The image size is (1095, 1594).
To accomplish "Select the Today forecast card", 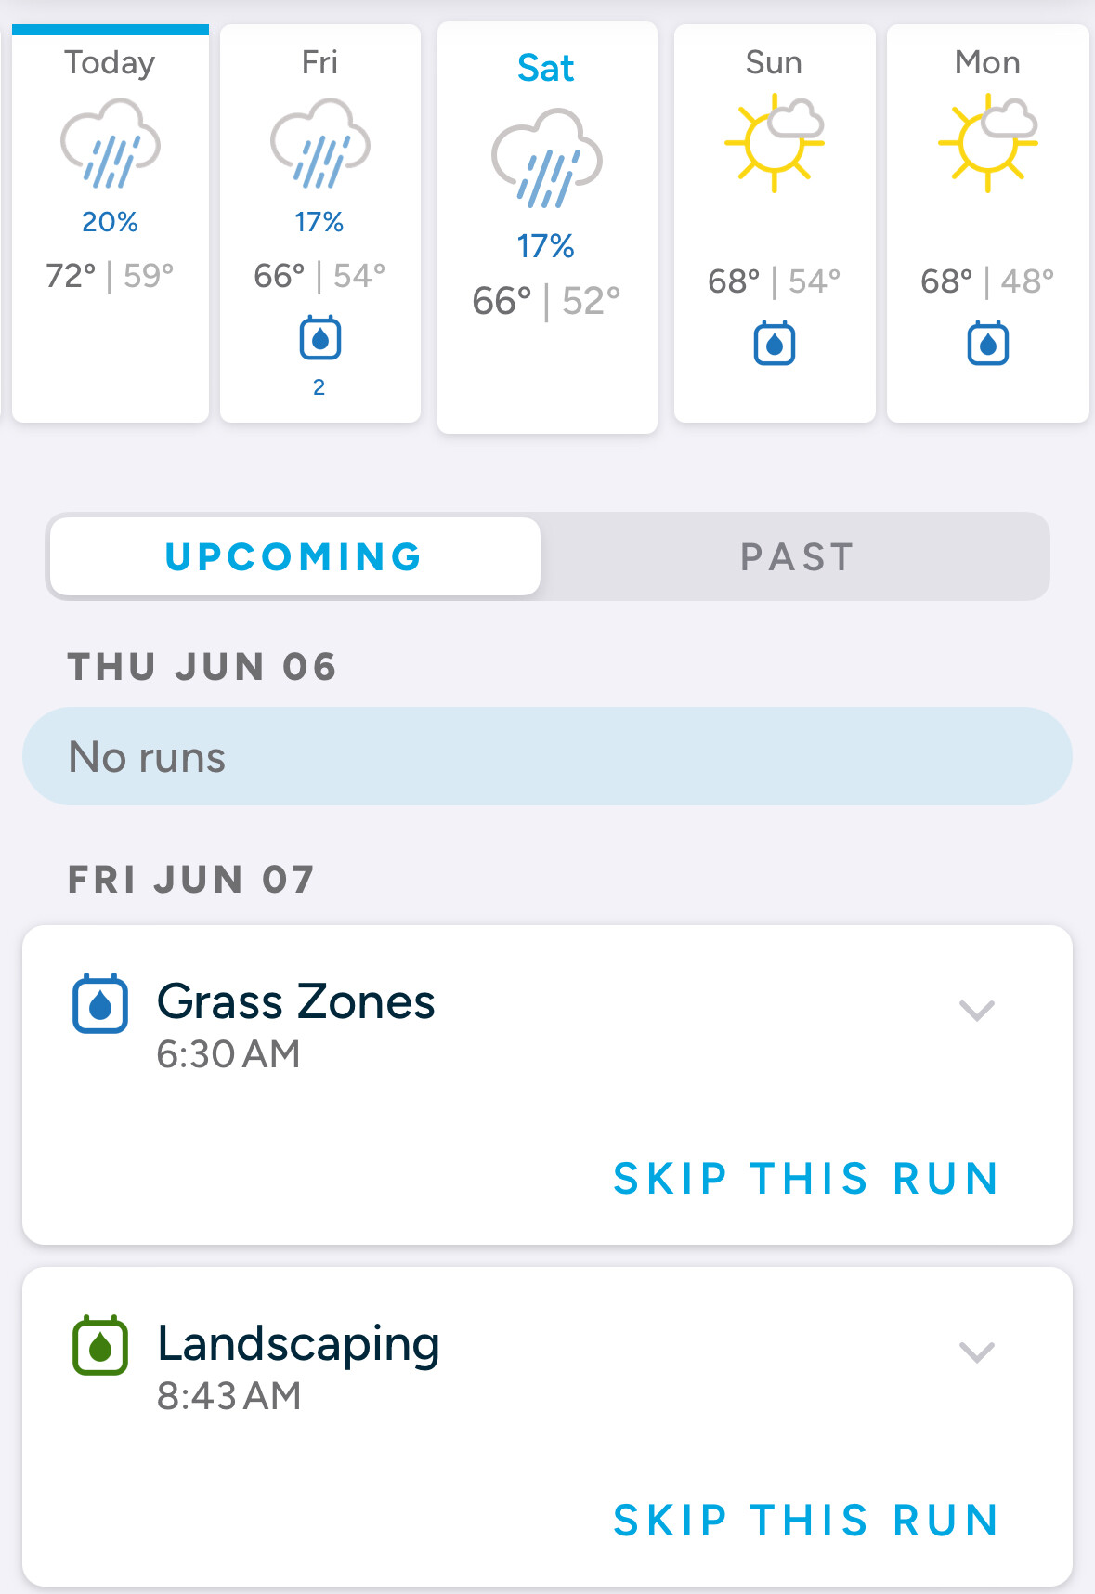I will tap(111, 224).
